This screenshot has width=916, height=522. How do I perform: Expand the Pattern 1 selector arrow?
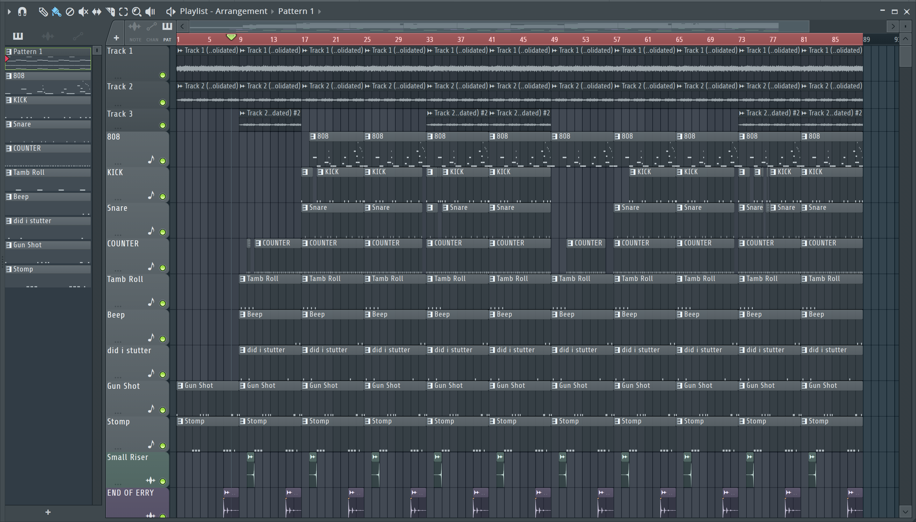pyautogui.click(x=320, y=11)
